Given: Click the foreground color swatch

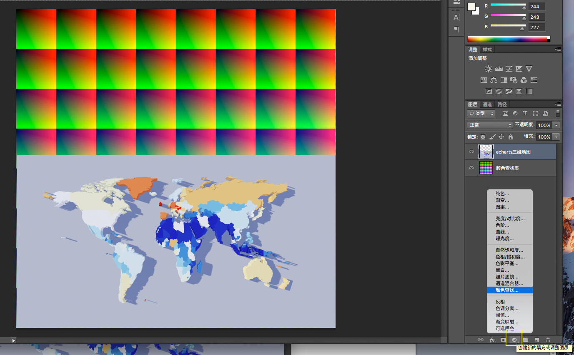Looking at the screenshot, I should pyautogui.click(x=471, y=7).
